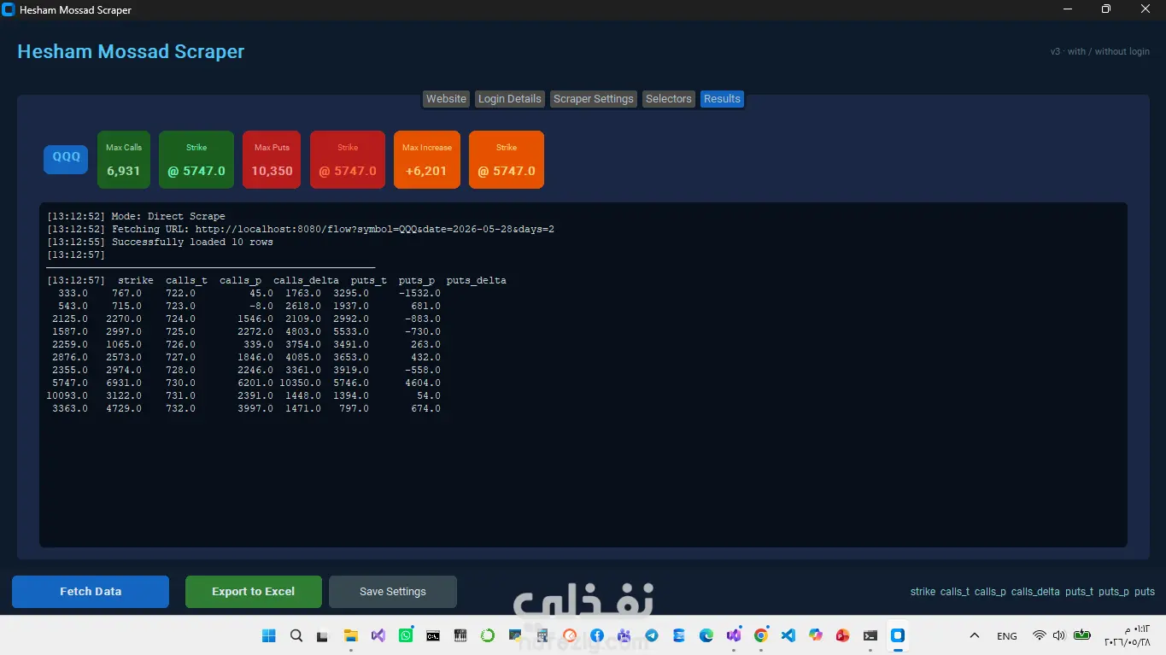The image size is (1166, 655).
Task: Open the green circular ring taskbar icon
Action: coord(488,635)
